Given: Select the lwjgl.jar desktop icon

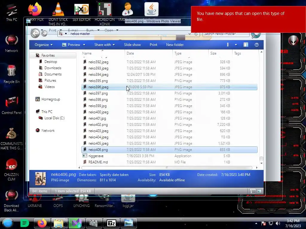Looking at the screenshot, I should pos(128,201).
